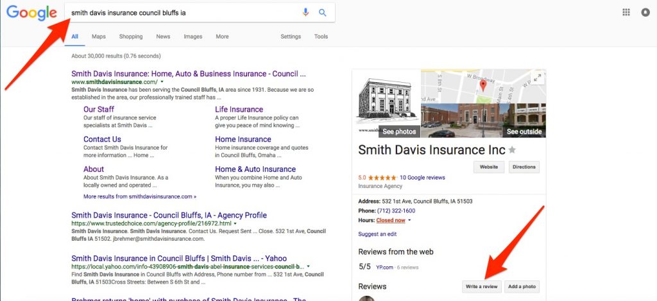Click the Directions button
This screenshot has height=301, width=657.
[524, 167]
